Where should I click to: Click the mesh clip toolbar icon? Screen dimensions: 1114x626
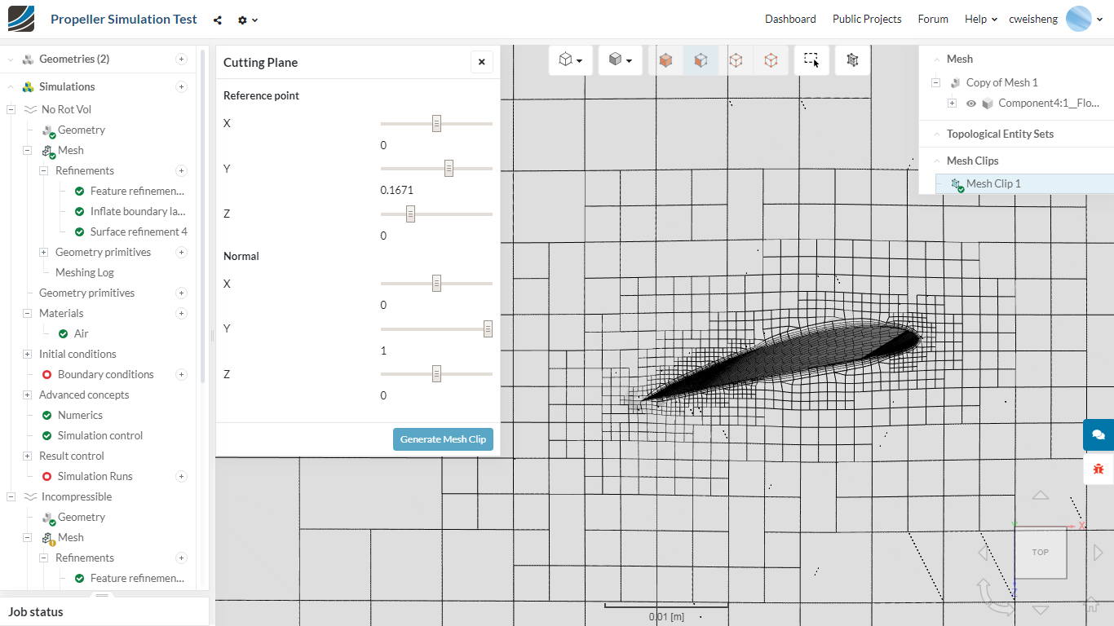[x=852, y=60]
